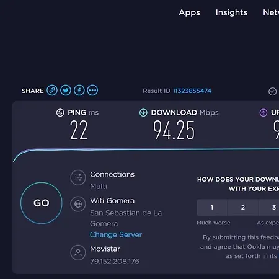Image resolution: width=279 pixels, height=279 pixels.
Task: Start a new test with GO button
Action: point(42,203)
